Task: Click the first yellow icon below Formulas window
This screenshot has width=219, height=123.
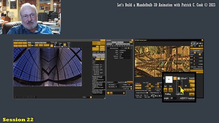Action: (108, 93)
